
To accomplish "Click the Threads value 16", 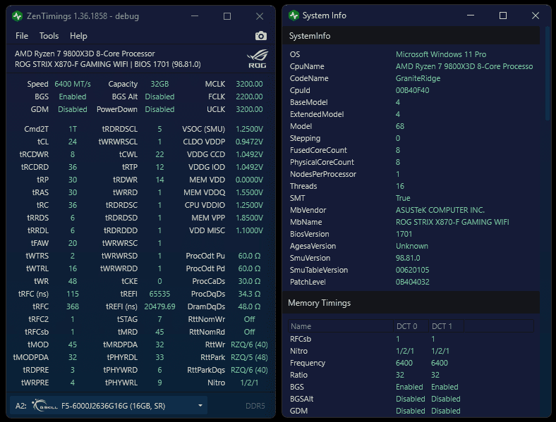I will [x=400, y=186].
